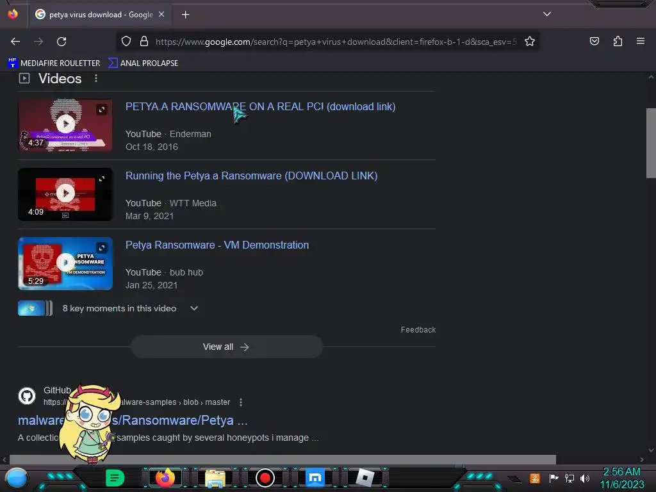Expand preview icon on Enderman thumbnail
Screen dimensions: 656x492
pos(102,110)
